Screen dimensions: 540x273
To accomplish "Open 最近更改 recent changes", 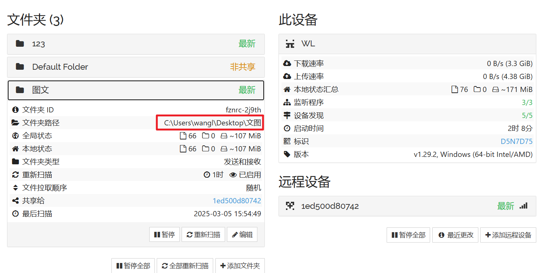I will [456, 235].
